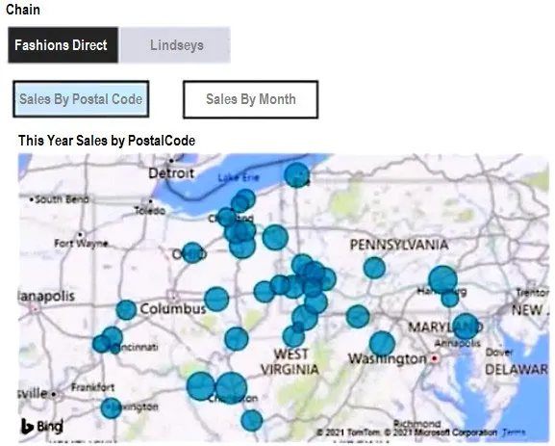Image resolution: width=555 pixels, height=446 pixels.
Task: Click the Fort Wayne city label
Action: coord(81,243)
